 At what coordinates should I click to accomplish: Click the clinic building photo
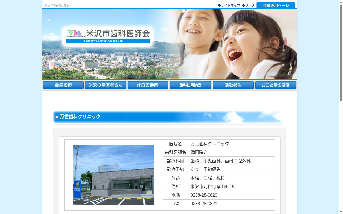114,175
